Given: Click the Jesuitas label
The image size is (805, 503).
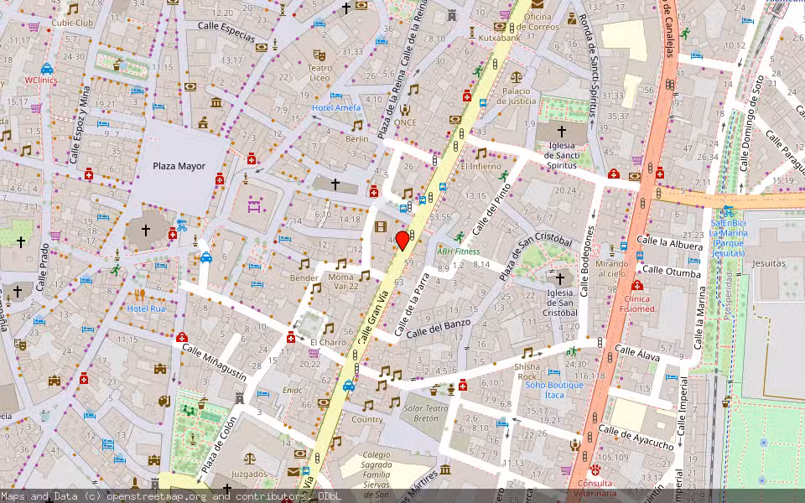Looking at the screenshot, I should [x=769, y=263].
